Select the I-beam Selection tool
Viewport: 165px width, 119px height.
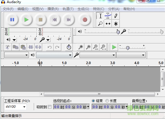click(100, 16)
